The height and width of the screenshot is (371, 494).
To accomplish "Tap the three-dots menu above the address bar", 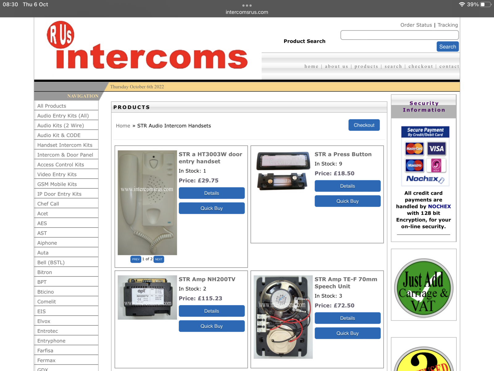I will click(247, 5).
